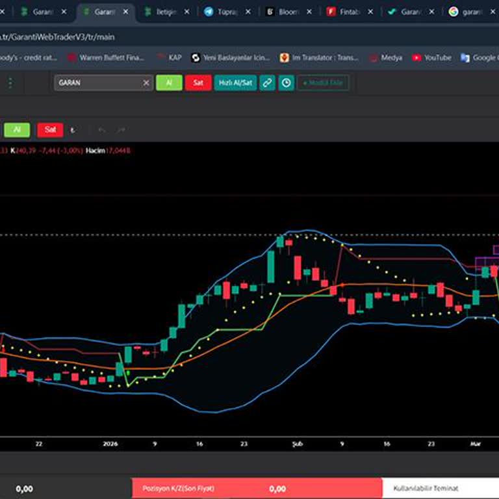499x499 pixels.
Task: Open the Warren Buffett Fina... bookmark
Action: pos(106,58)
